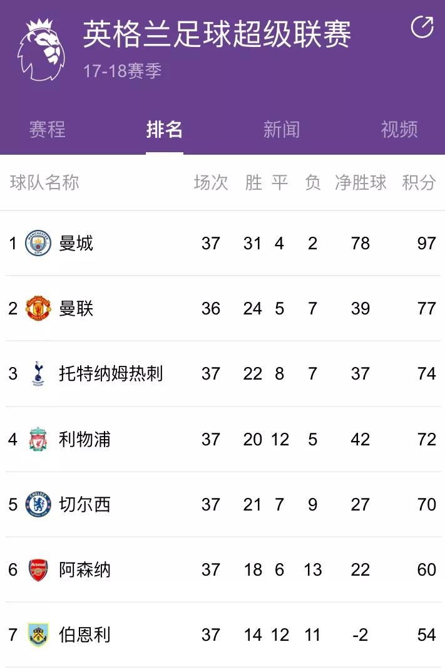The height and width of the screenshot is (669, 445).
Task: Open the 曼城 team name
Action: pyautogui.click(x=76, y=243)
